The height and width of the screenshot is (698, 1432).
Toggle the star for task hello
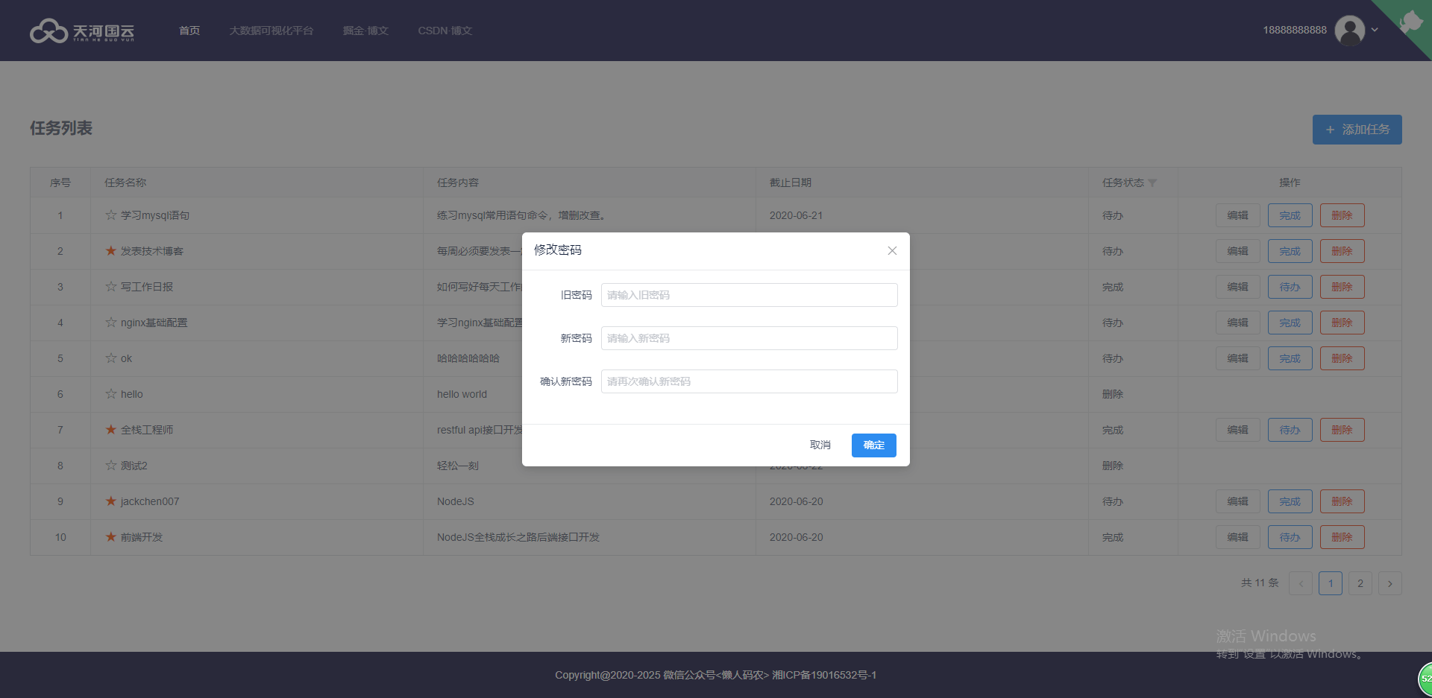(x=111, y=393)
